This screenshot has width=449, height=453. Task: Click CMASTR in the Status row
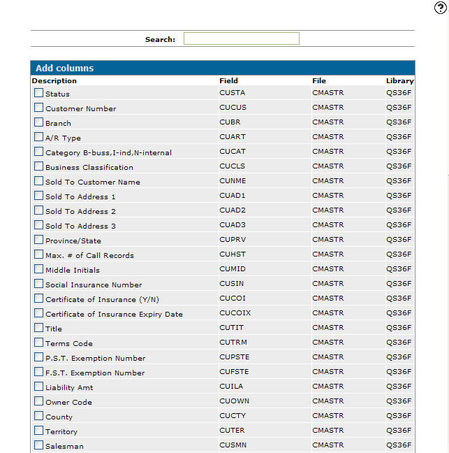327,93
